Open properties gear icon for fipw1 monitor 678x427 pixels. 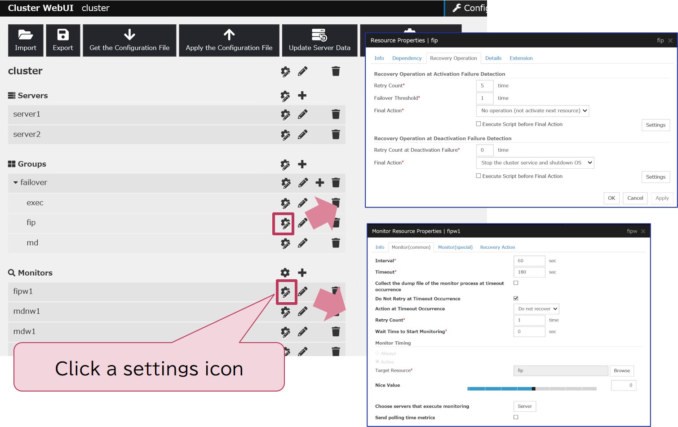285,292
